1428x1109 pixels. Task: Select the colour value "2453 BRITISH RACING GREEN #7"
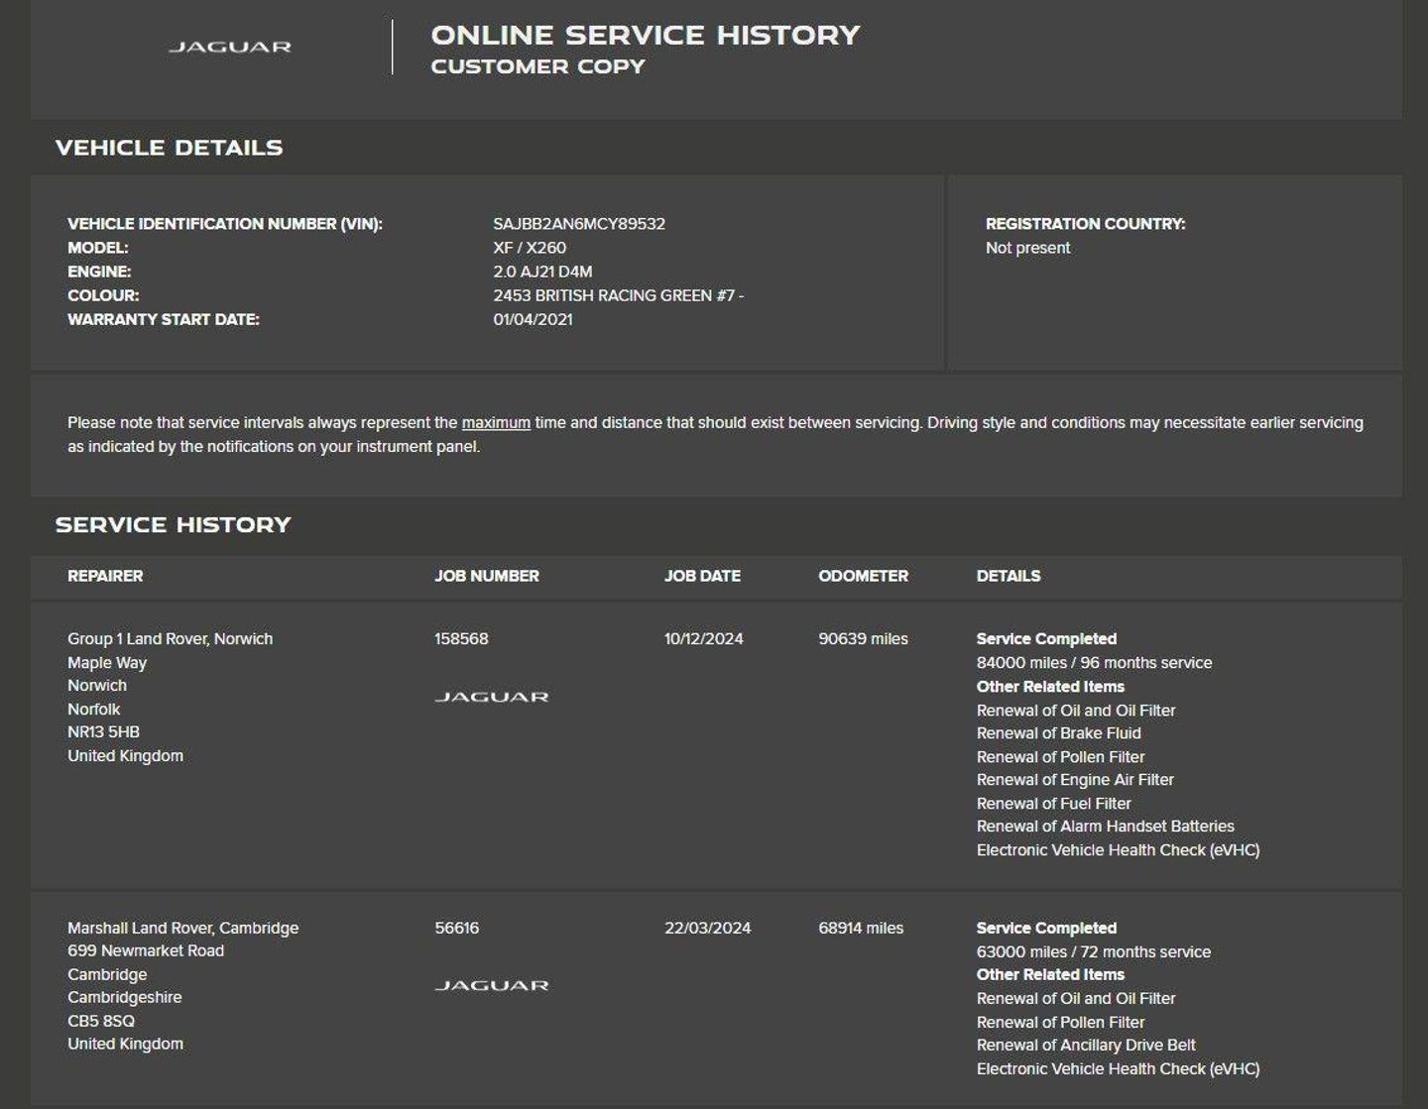614,295
